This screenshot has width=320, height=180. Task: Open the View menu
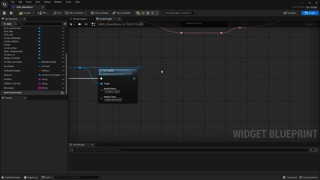coord(38,2)
